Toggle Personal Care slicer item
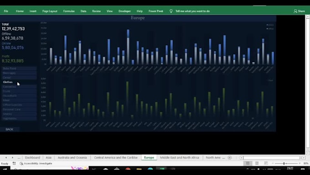310x175 pixels. (19, 109)
